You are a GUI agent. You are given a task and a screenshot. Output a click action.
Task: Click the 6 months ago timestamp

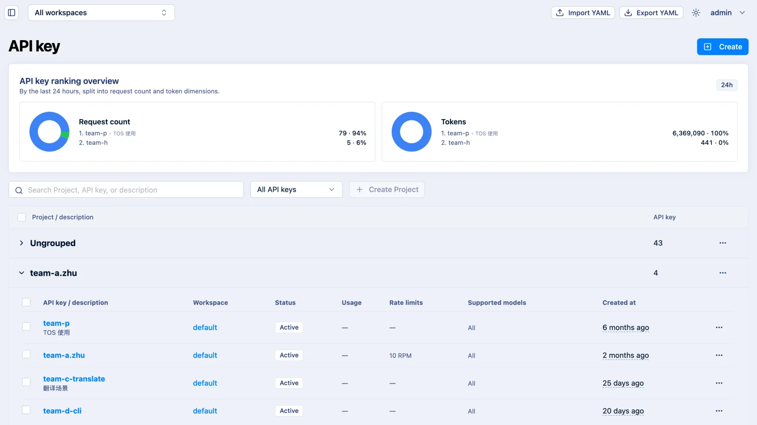(625, 327)
